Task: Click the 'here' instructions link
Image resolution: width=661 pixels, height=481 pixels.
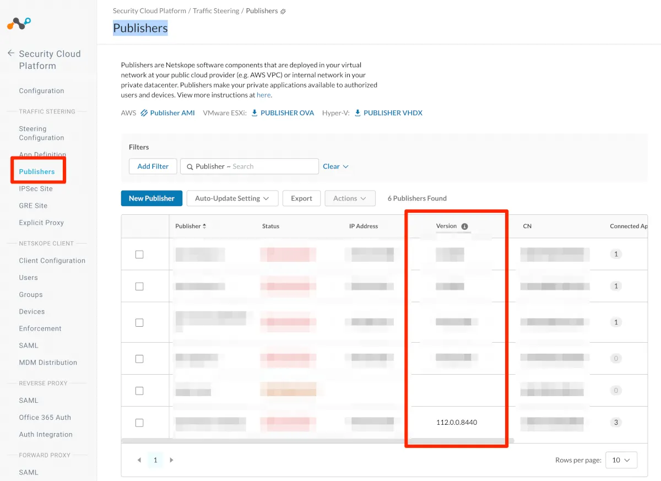Action: click(263, 95)
